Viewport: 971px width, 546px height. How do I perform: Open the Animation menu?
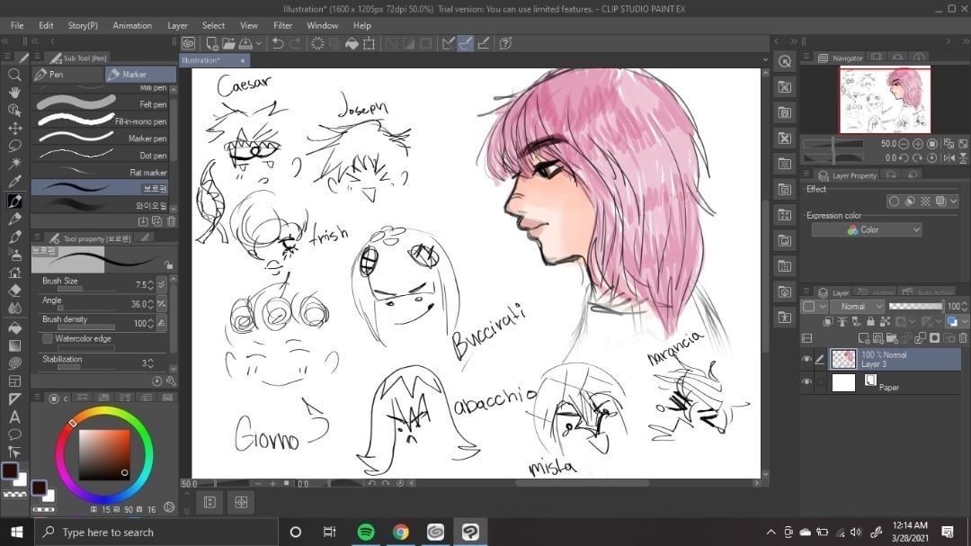132,25
